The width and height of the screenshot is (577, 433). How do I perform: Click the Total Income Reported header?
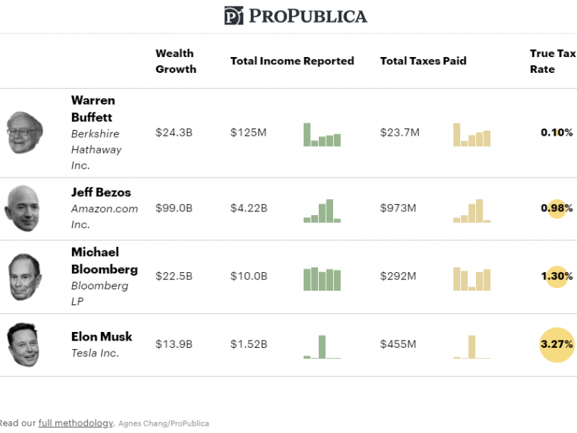[292, 61]
